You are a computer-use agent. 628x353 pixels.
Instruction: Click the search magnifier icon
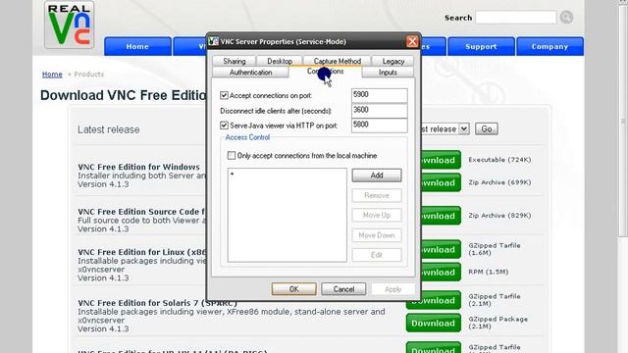[566, 18]
